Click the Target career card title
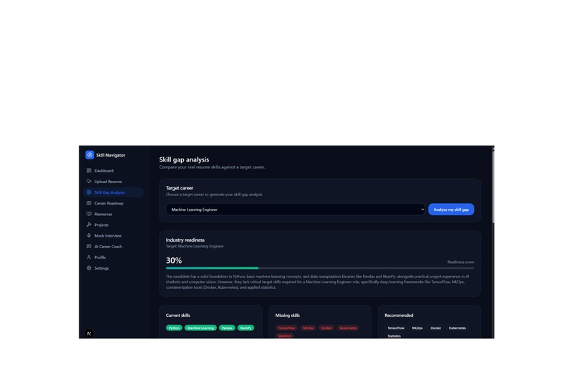This screenshot has width=577, height=384. pos(180,188)
